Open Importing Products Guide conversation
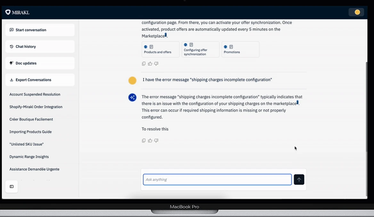 pos(30,132)
